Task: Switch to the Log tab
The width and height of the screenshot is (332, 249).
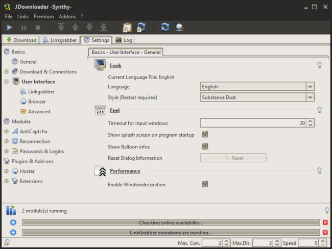Action: [124, 40]
